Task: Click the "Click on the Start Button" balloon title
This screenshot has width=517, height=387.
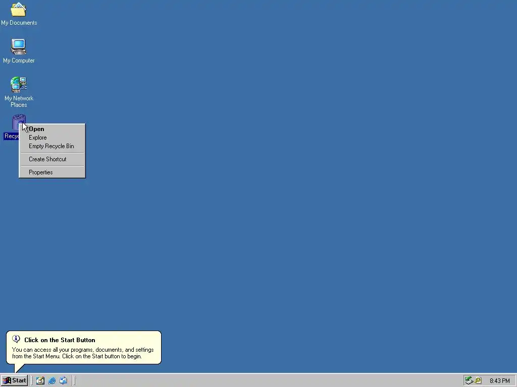Action: click(x=60, y=340)
